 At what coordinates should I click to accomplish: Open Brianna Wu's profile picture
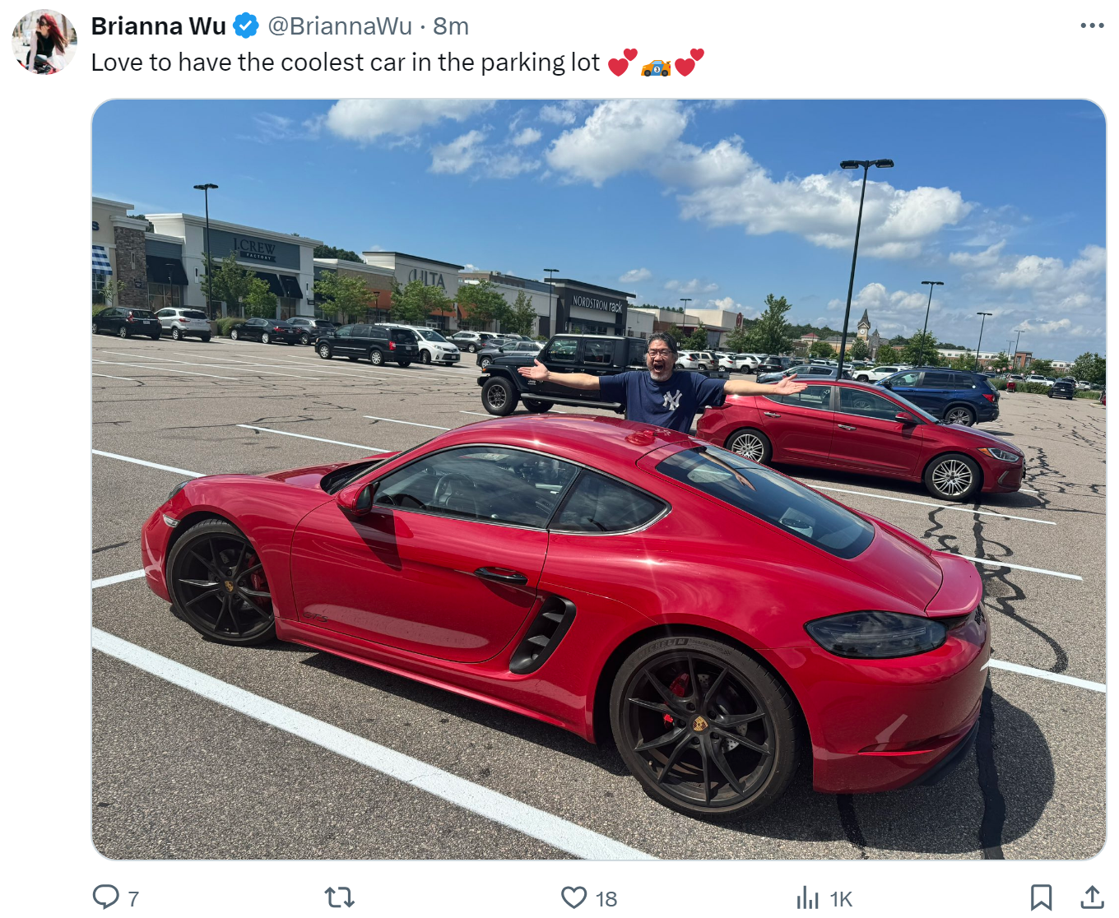click(x=44, y=42)
